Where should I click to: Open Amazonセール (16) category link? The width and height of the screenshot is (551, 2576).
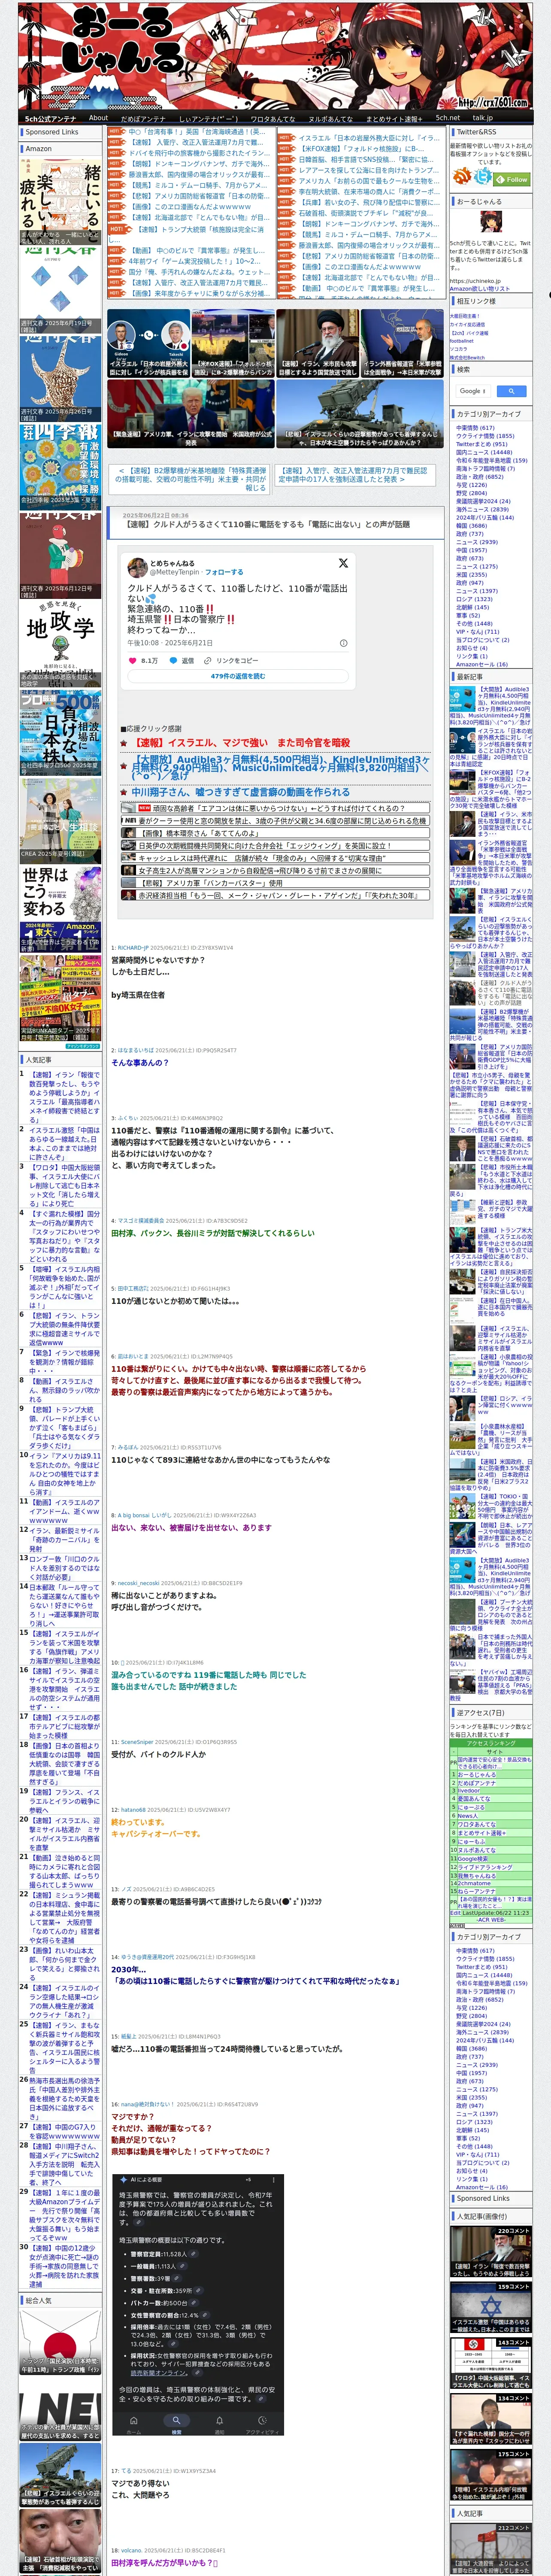coord(482,664)
